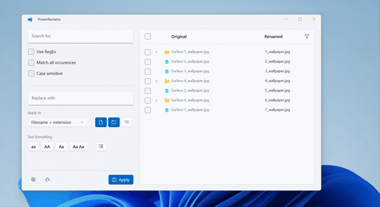This screenshot has height=207, width=380.
Task: Click folder icon of Surface 6_wallpaper.jpg
Action: click(167, 101)
